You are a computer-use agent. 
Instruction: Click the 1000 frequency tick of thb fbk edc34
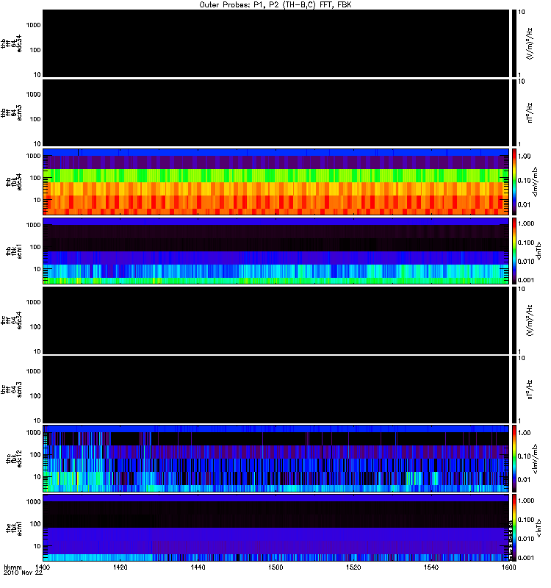[x=33, y=156]
